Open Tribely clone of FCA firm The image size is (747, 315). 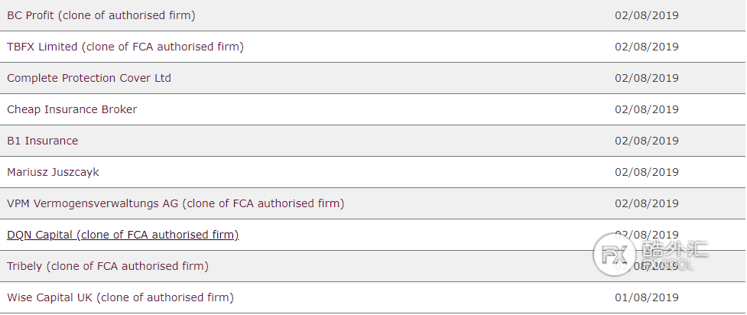point(108,266)
